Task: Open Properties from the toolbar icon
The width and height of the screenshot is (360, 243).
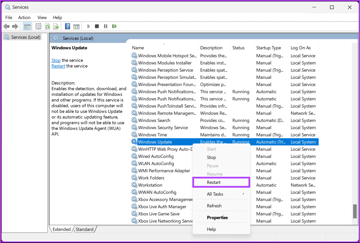Action: [38, 26]
